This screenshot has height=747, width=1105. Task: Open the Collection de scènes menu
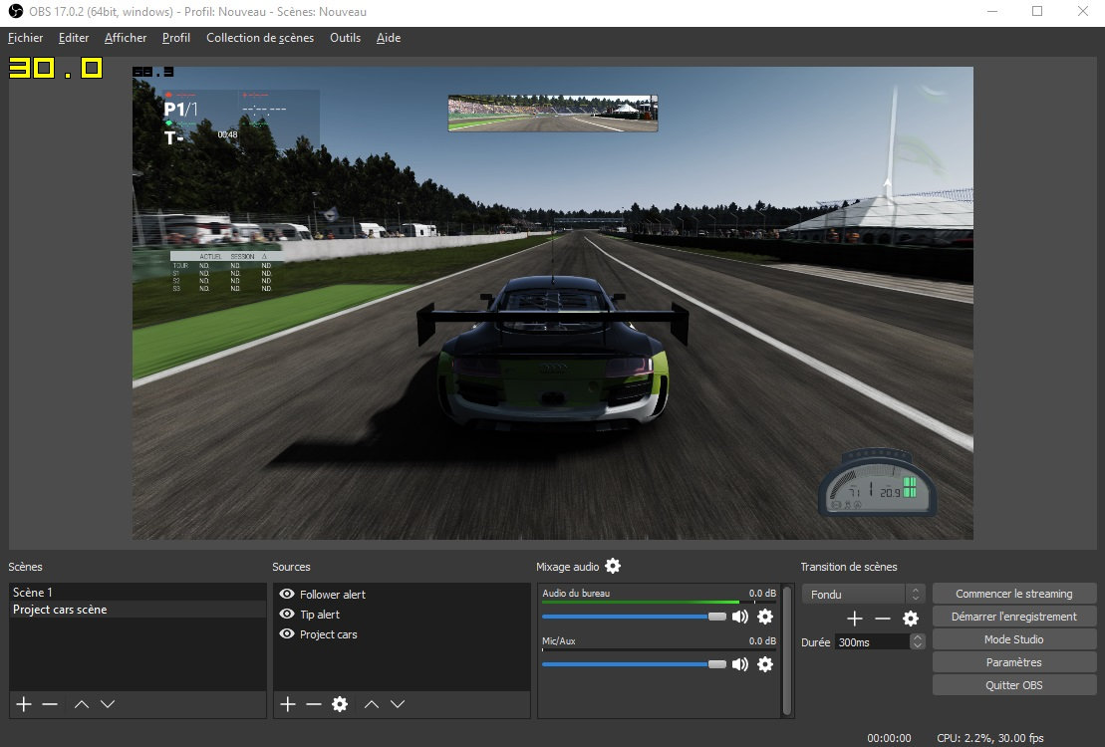[259, 38]
